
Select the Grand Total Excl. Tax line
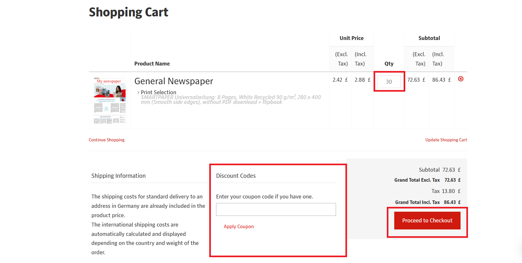[x=428, y=180]
